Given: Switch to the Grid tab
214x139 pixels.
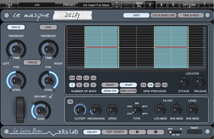Looking at the screenshot, I should [136, 15].
